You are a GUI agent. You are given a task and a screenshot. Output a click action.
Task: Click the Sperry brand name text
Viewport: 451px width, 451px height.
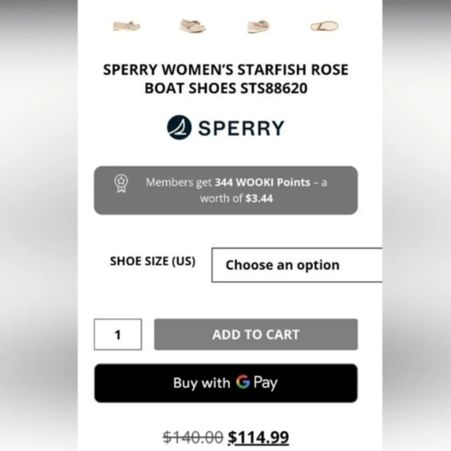click(240, 128)
